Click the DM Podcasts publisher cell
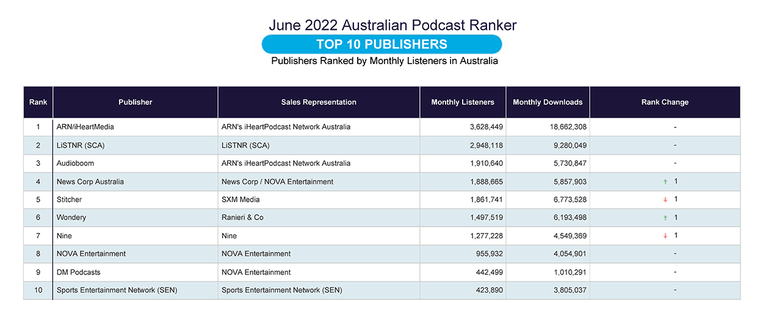 136,272
